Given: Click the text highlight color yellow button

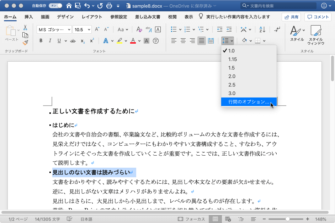Looking at the screenshot, I should (x=119, y=41).
